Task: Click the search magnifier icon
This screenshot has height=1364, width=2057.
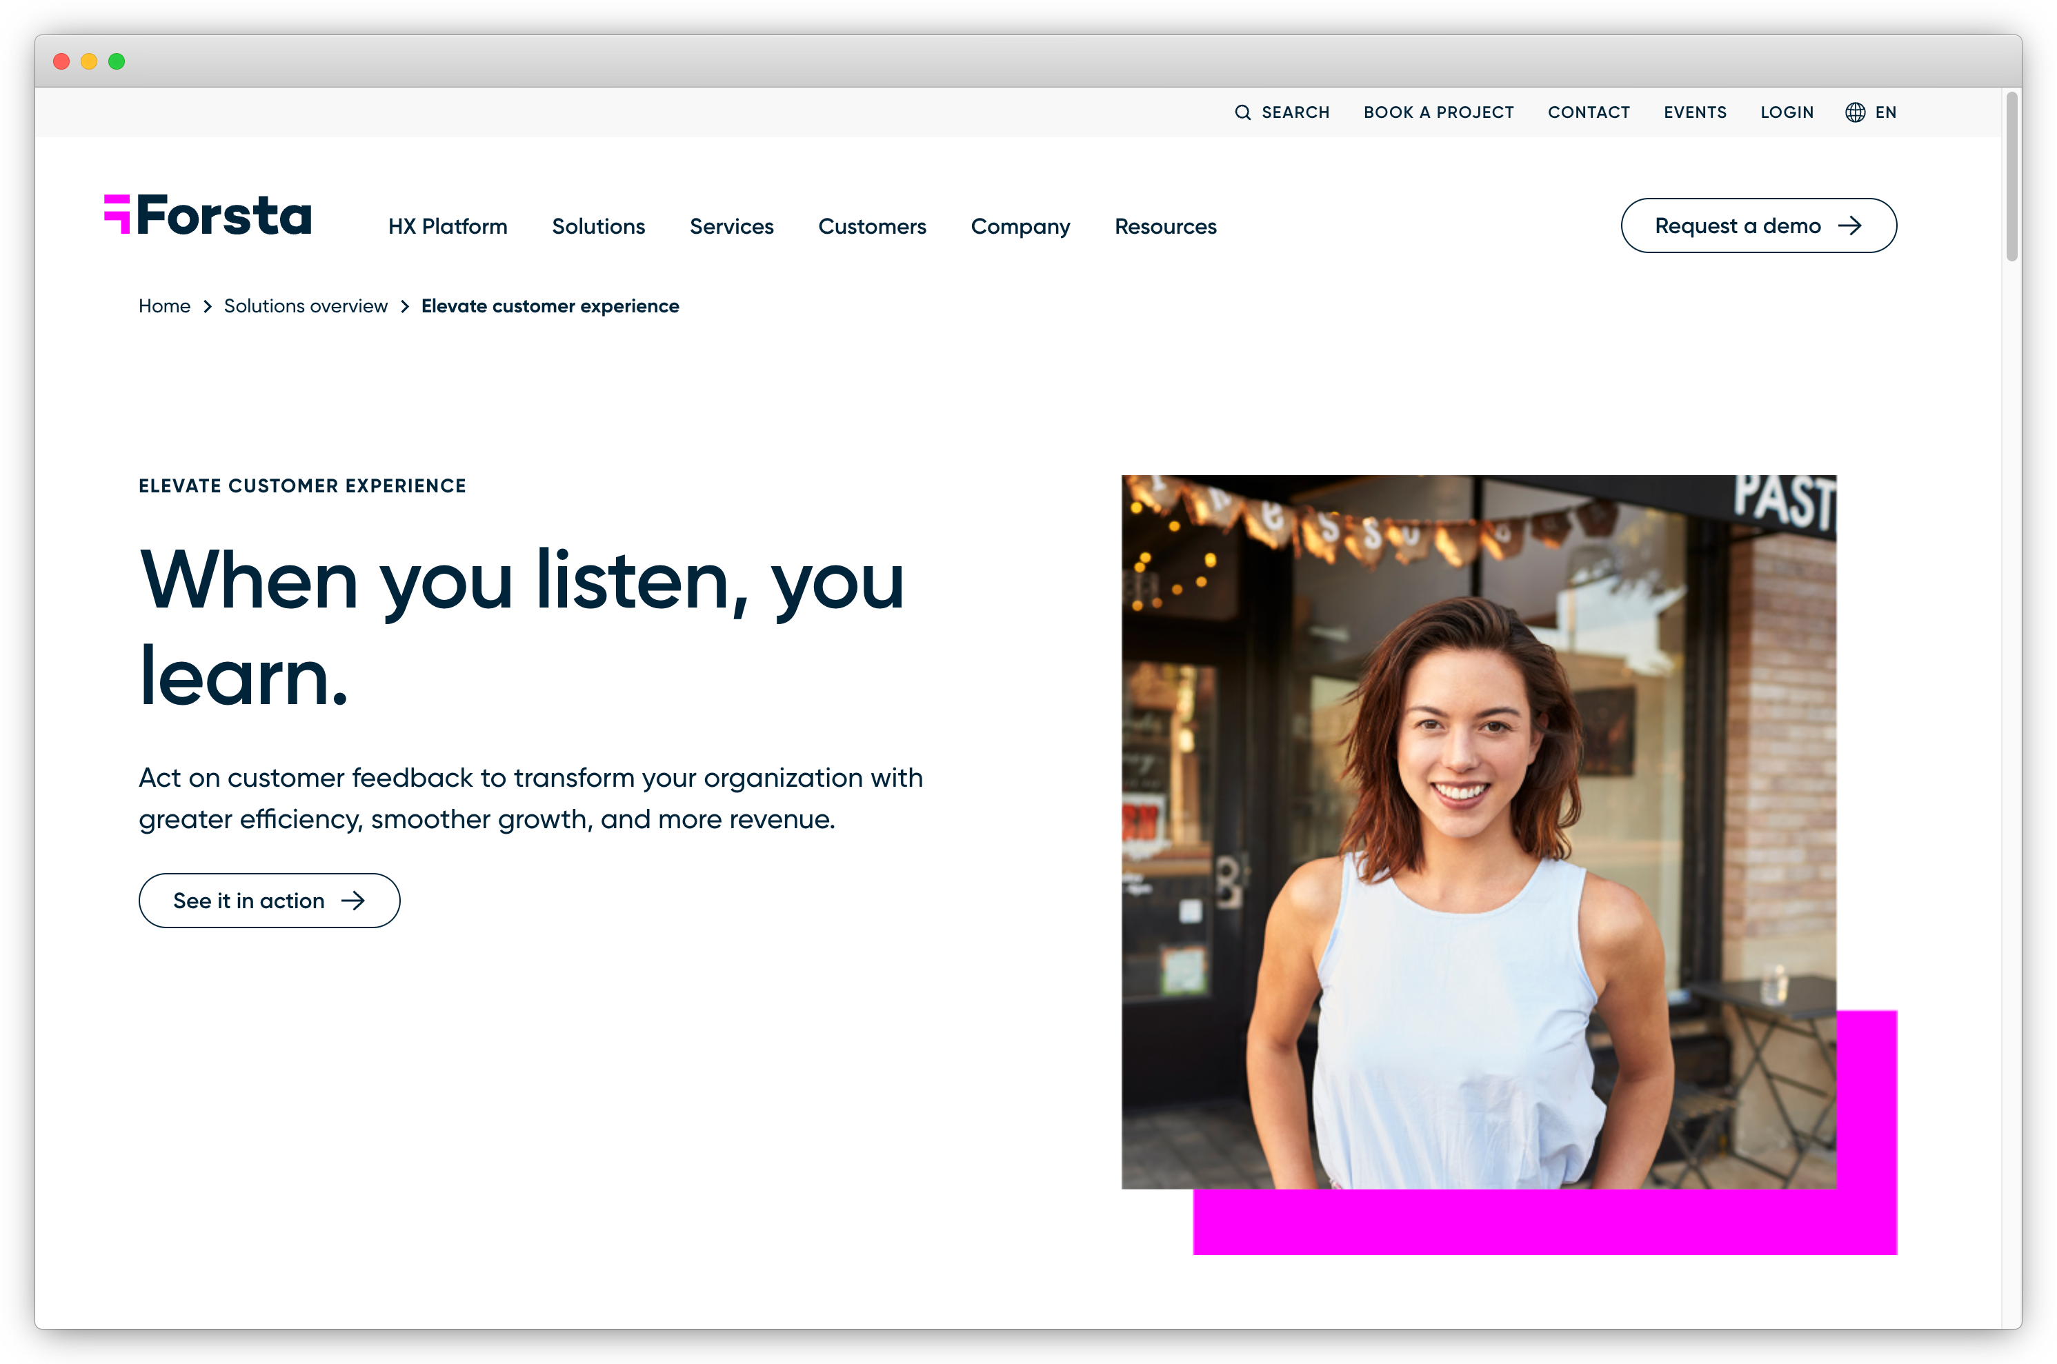Action: coord(1244,112)
